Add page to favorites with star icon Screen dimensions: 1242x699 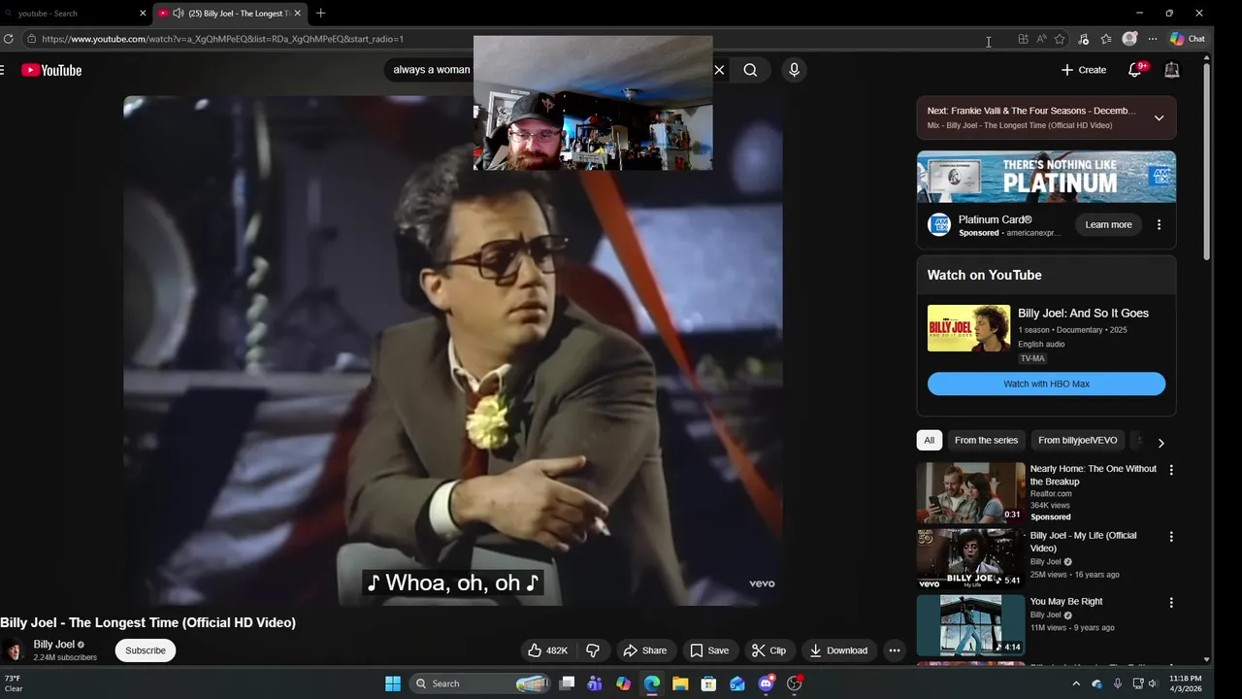pos(1060,39)
